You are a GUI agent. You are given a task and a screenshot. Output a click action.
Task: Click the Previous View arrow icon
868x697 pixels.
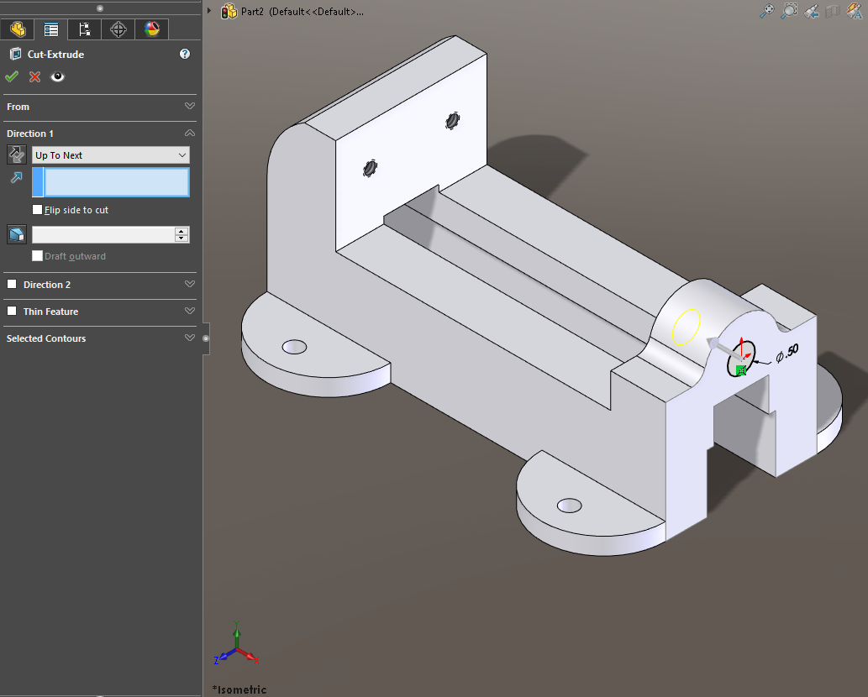(810, 11)
